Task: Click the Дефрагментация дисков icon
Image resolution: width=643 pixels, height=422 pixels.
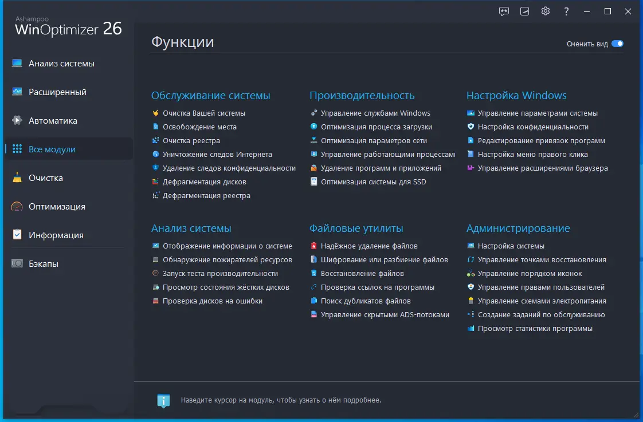Action: (x=155, y=182)
